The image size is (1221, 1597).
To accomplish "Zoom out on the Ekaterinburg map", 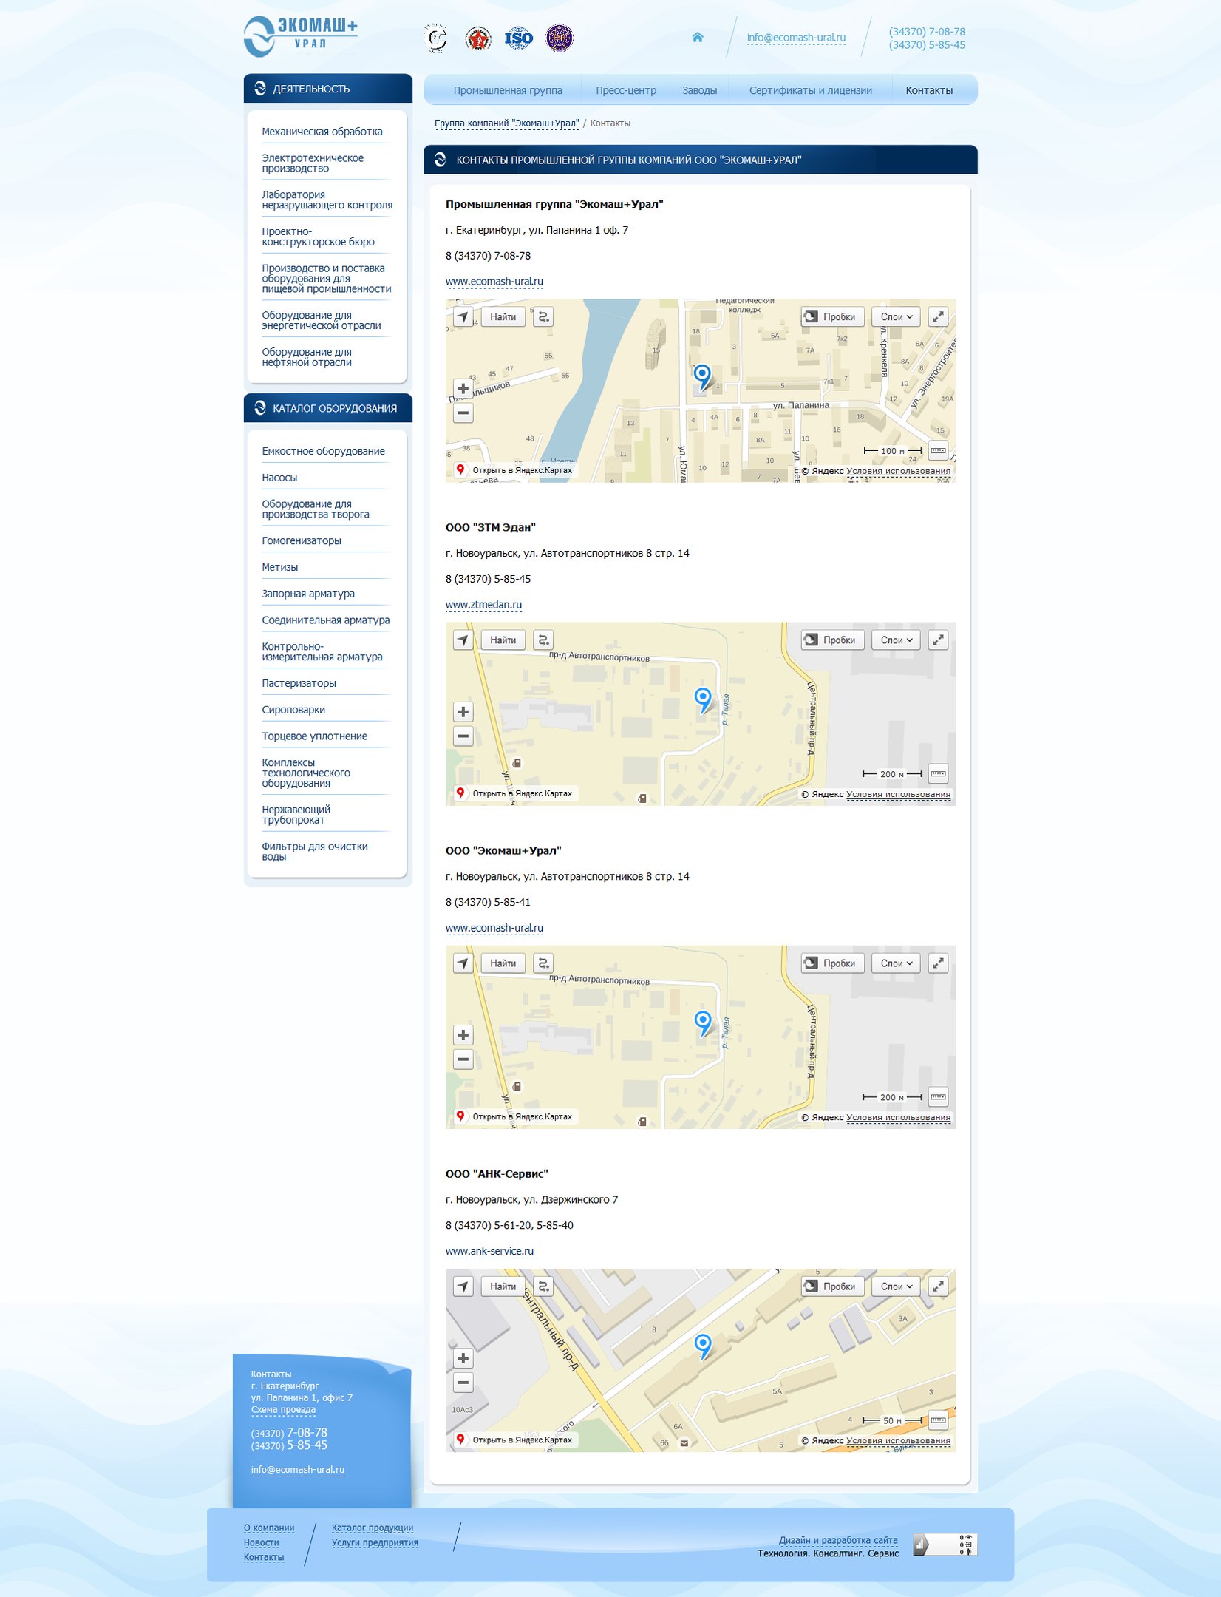I will point(463,413).
